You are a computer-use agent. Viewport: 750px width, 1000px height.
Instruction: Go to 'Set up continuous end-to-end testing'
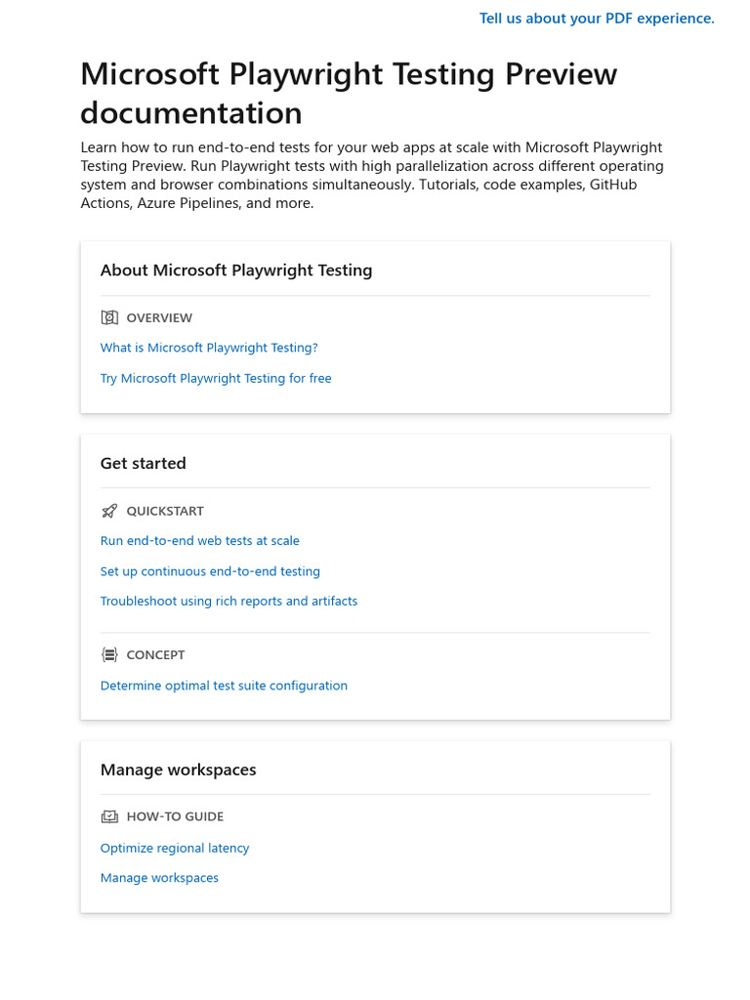click(x=210, y=571)
